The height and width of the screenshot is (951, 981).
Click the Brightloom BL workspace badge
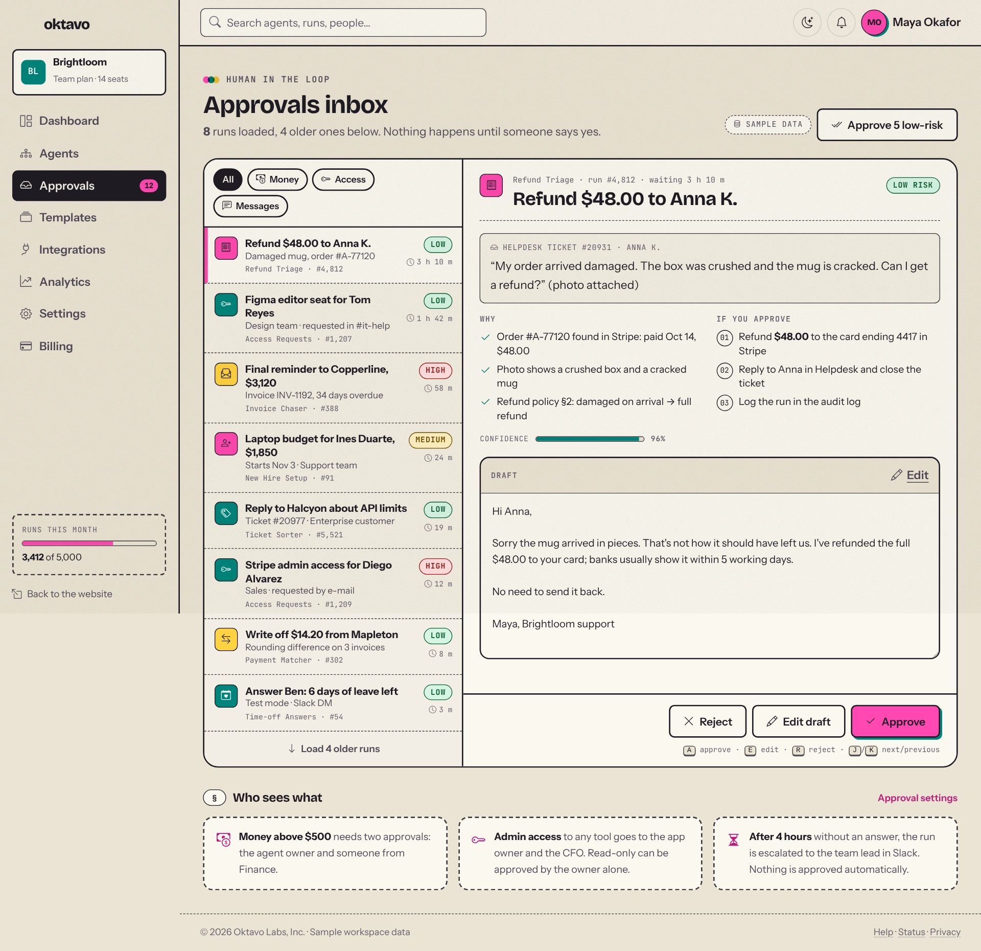click(33, 72)
